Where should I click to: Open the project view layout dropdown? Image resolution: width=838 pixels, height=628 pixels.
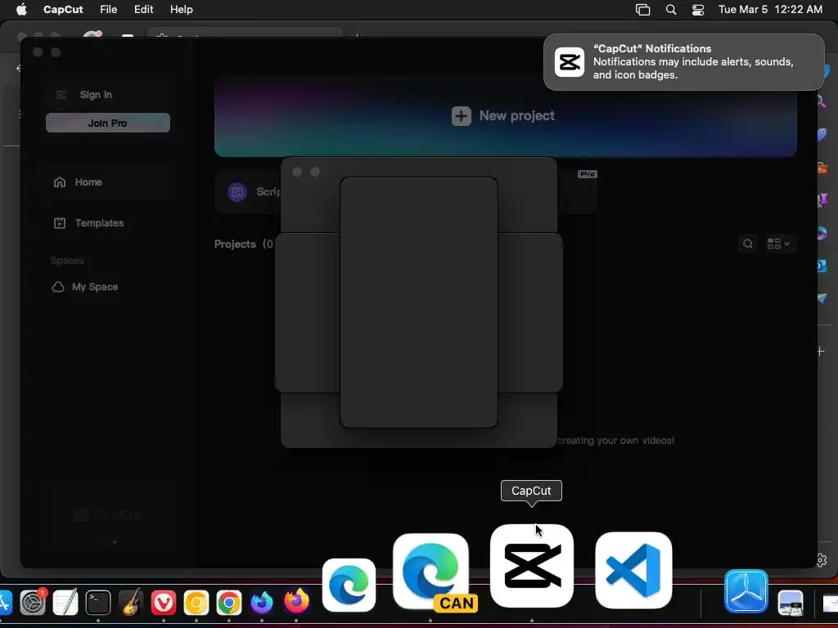pos(779,244)
